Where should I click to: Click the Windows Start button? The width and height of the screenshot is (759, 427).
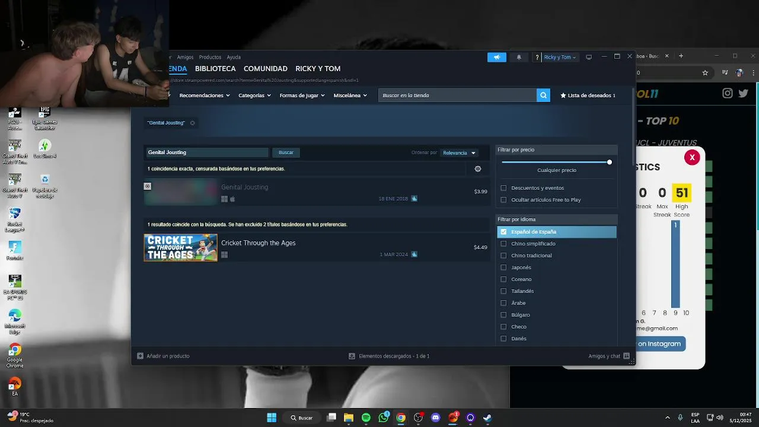coord(272,418)
